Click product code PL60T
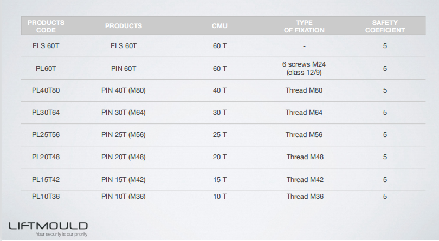Viewport: 439px width, 241px height. [46, 68]
